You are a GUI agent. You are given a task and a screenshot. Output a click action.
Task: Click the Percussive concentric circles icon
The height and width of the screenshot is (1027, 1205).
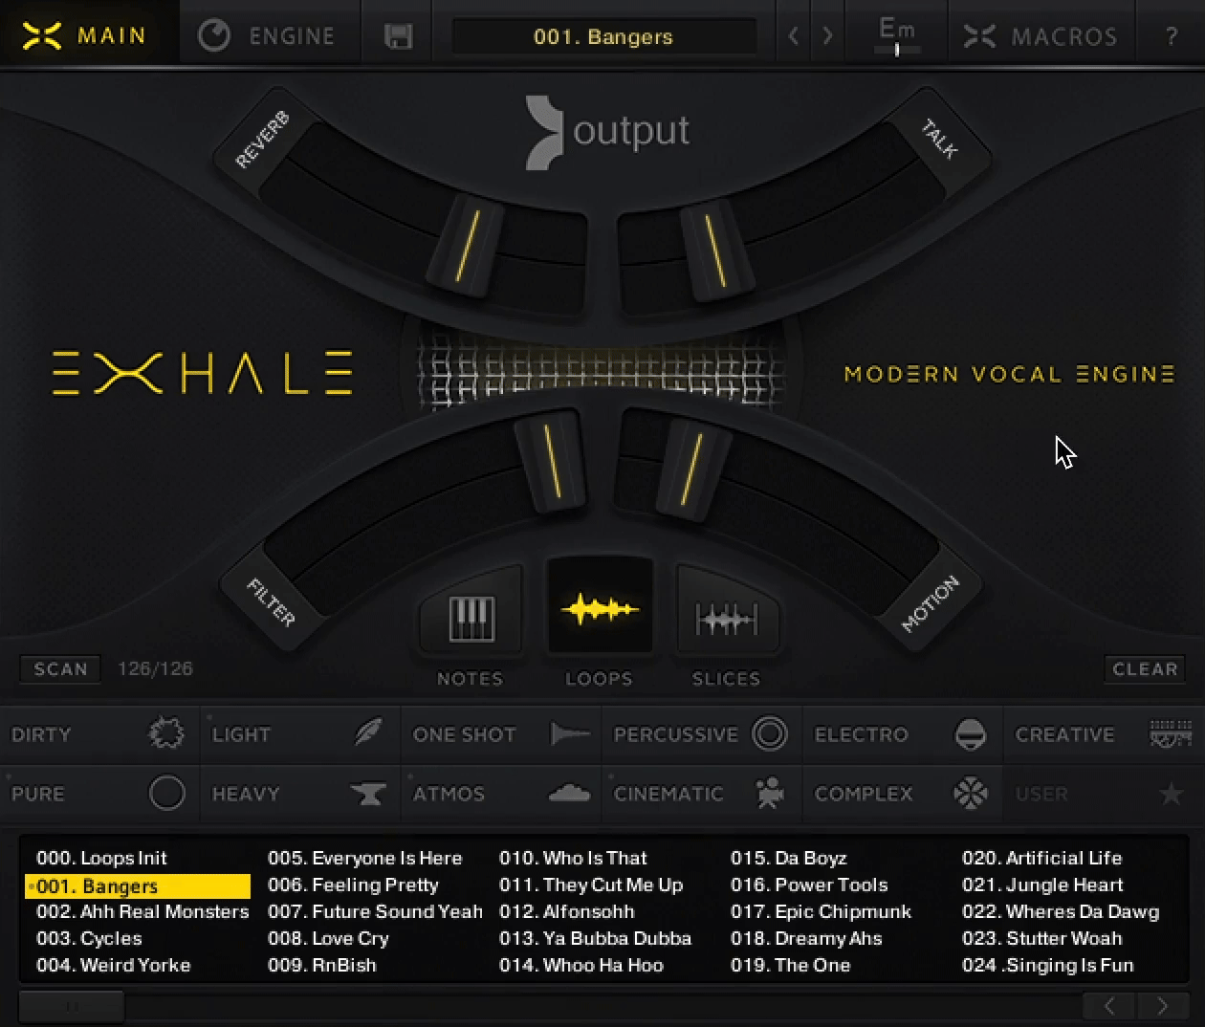(770, 733)
